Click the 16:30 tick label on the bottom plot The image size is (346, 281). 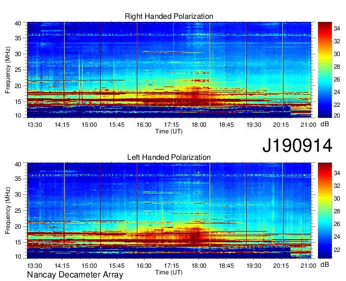(x=144, y=266)
